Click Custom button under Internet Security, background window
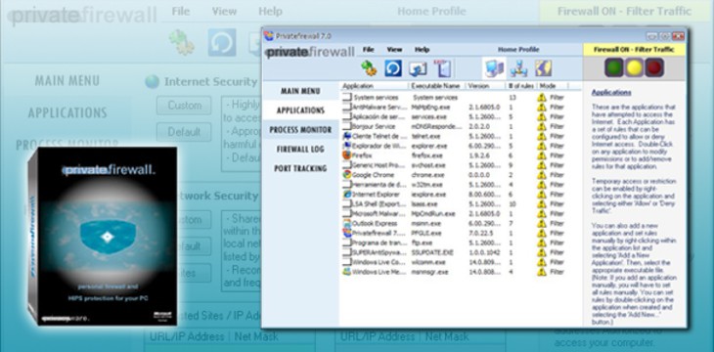 coord(184,106)
